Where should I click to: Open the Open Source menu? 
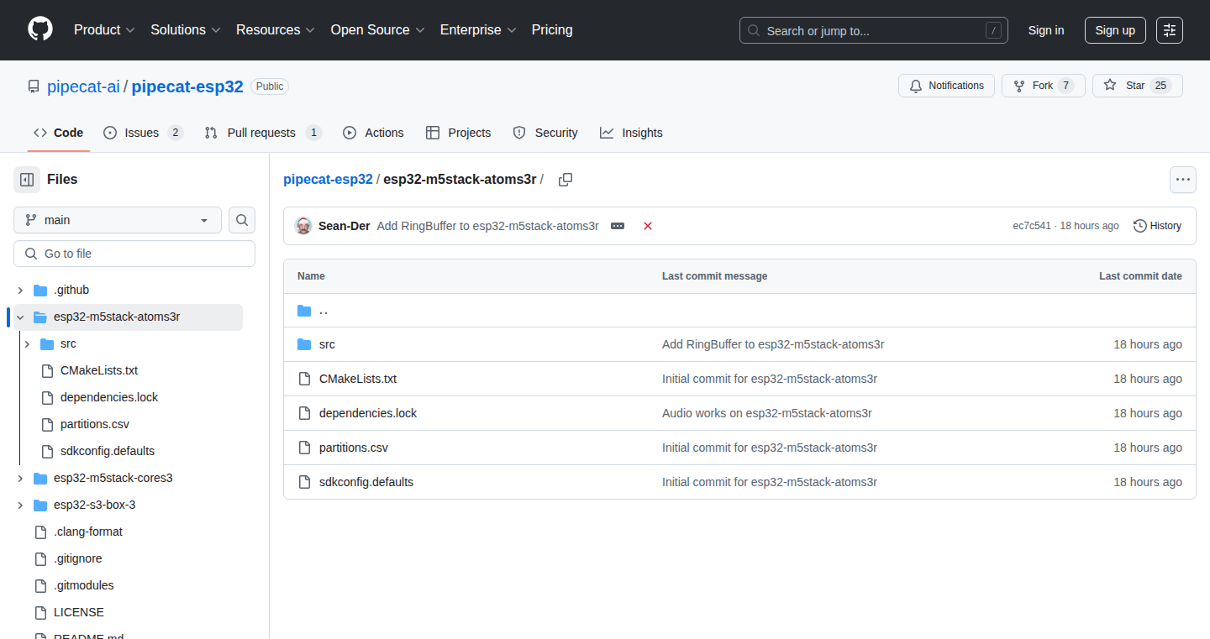[x=377, y=30]
